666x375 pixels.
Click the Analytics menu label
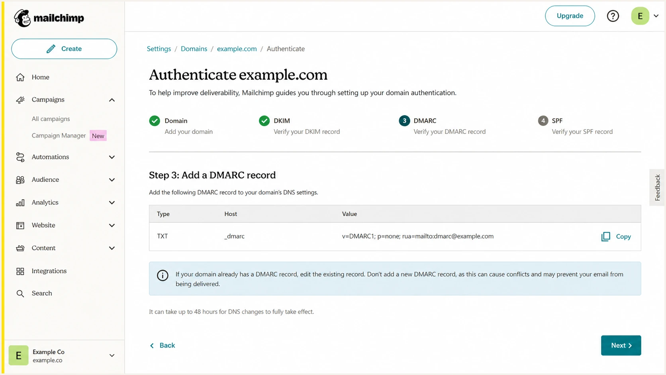[x=45, y=202]
